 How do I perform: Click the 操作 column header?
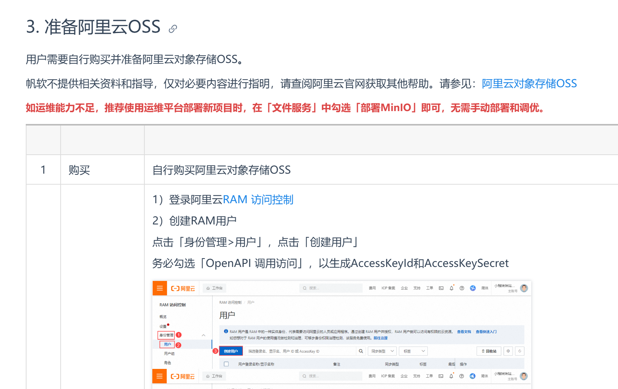463,364
